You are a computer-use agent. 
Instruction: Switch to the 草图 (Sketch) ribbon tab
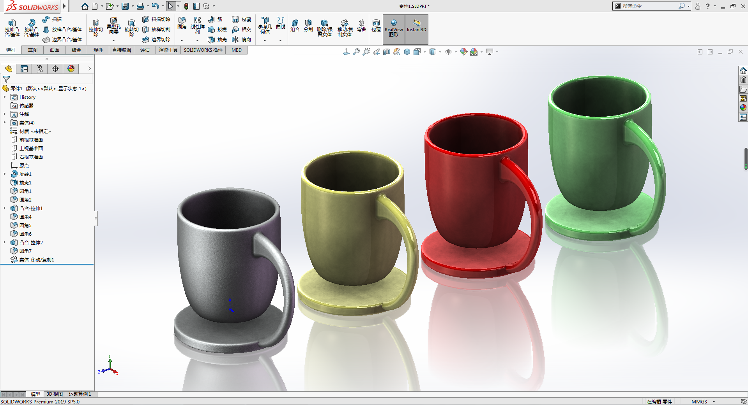[x=33, y=50]
